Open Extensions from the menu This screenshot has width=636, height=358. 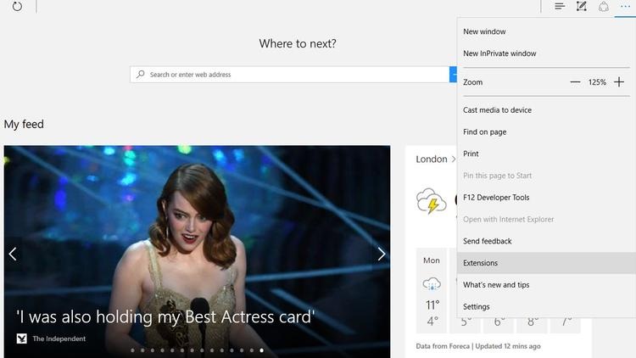(x=481, y=263)
